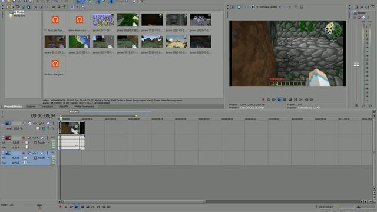Open the Transitions tab
Viewport: 377px width, 212px height.
[47, 106]
